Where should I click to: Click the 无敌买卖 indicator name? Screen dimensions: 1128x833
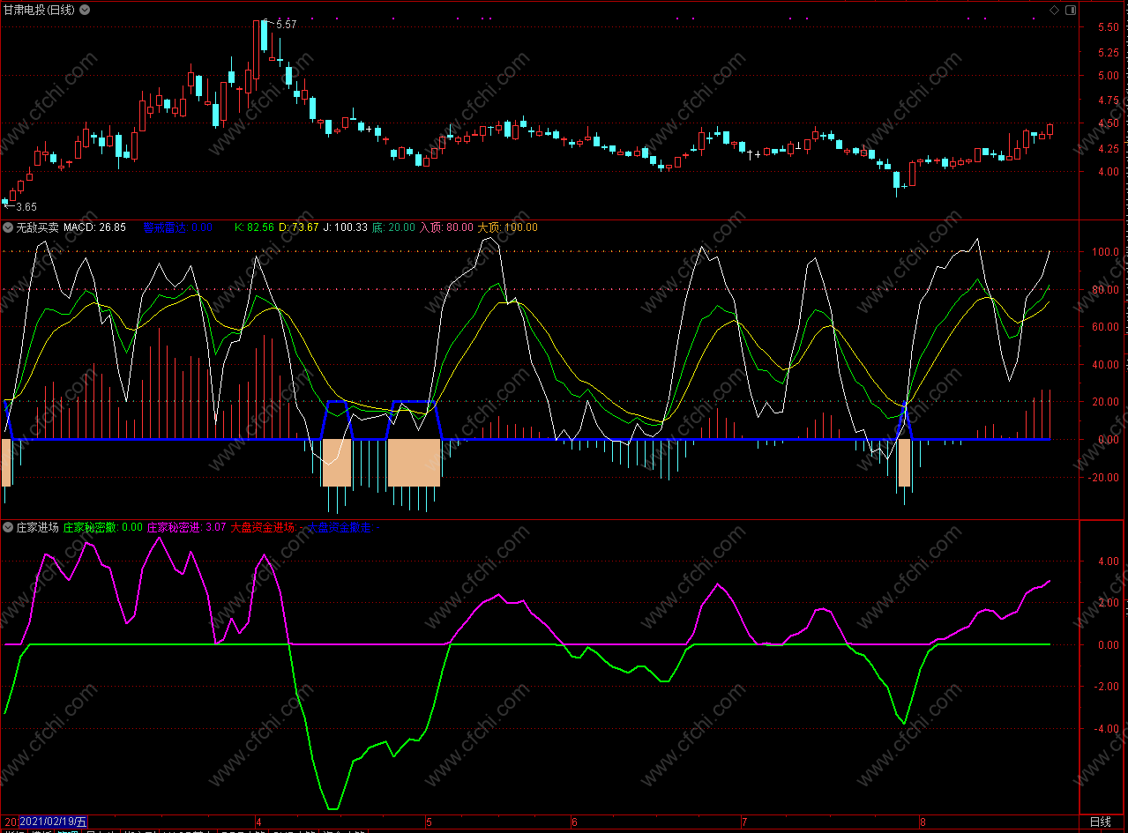pyautogui.click(x=38, y=227)
